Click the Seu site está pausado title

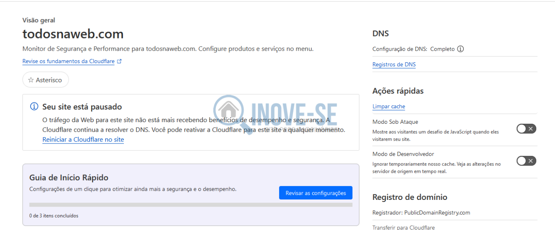(82, 107)
